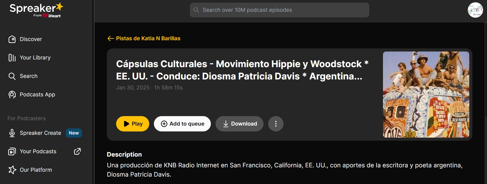Open Our Platform page
This screenshot has width=487, height=184.
click(x=30, y=170)
